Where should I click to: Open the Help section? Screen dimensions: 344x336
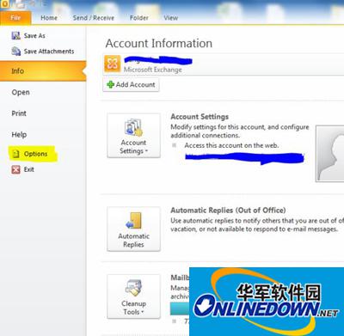coord(19,135)
